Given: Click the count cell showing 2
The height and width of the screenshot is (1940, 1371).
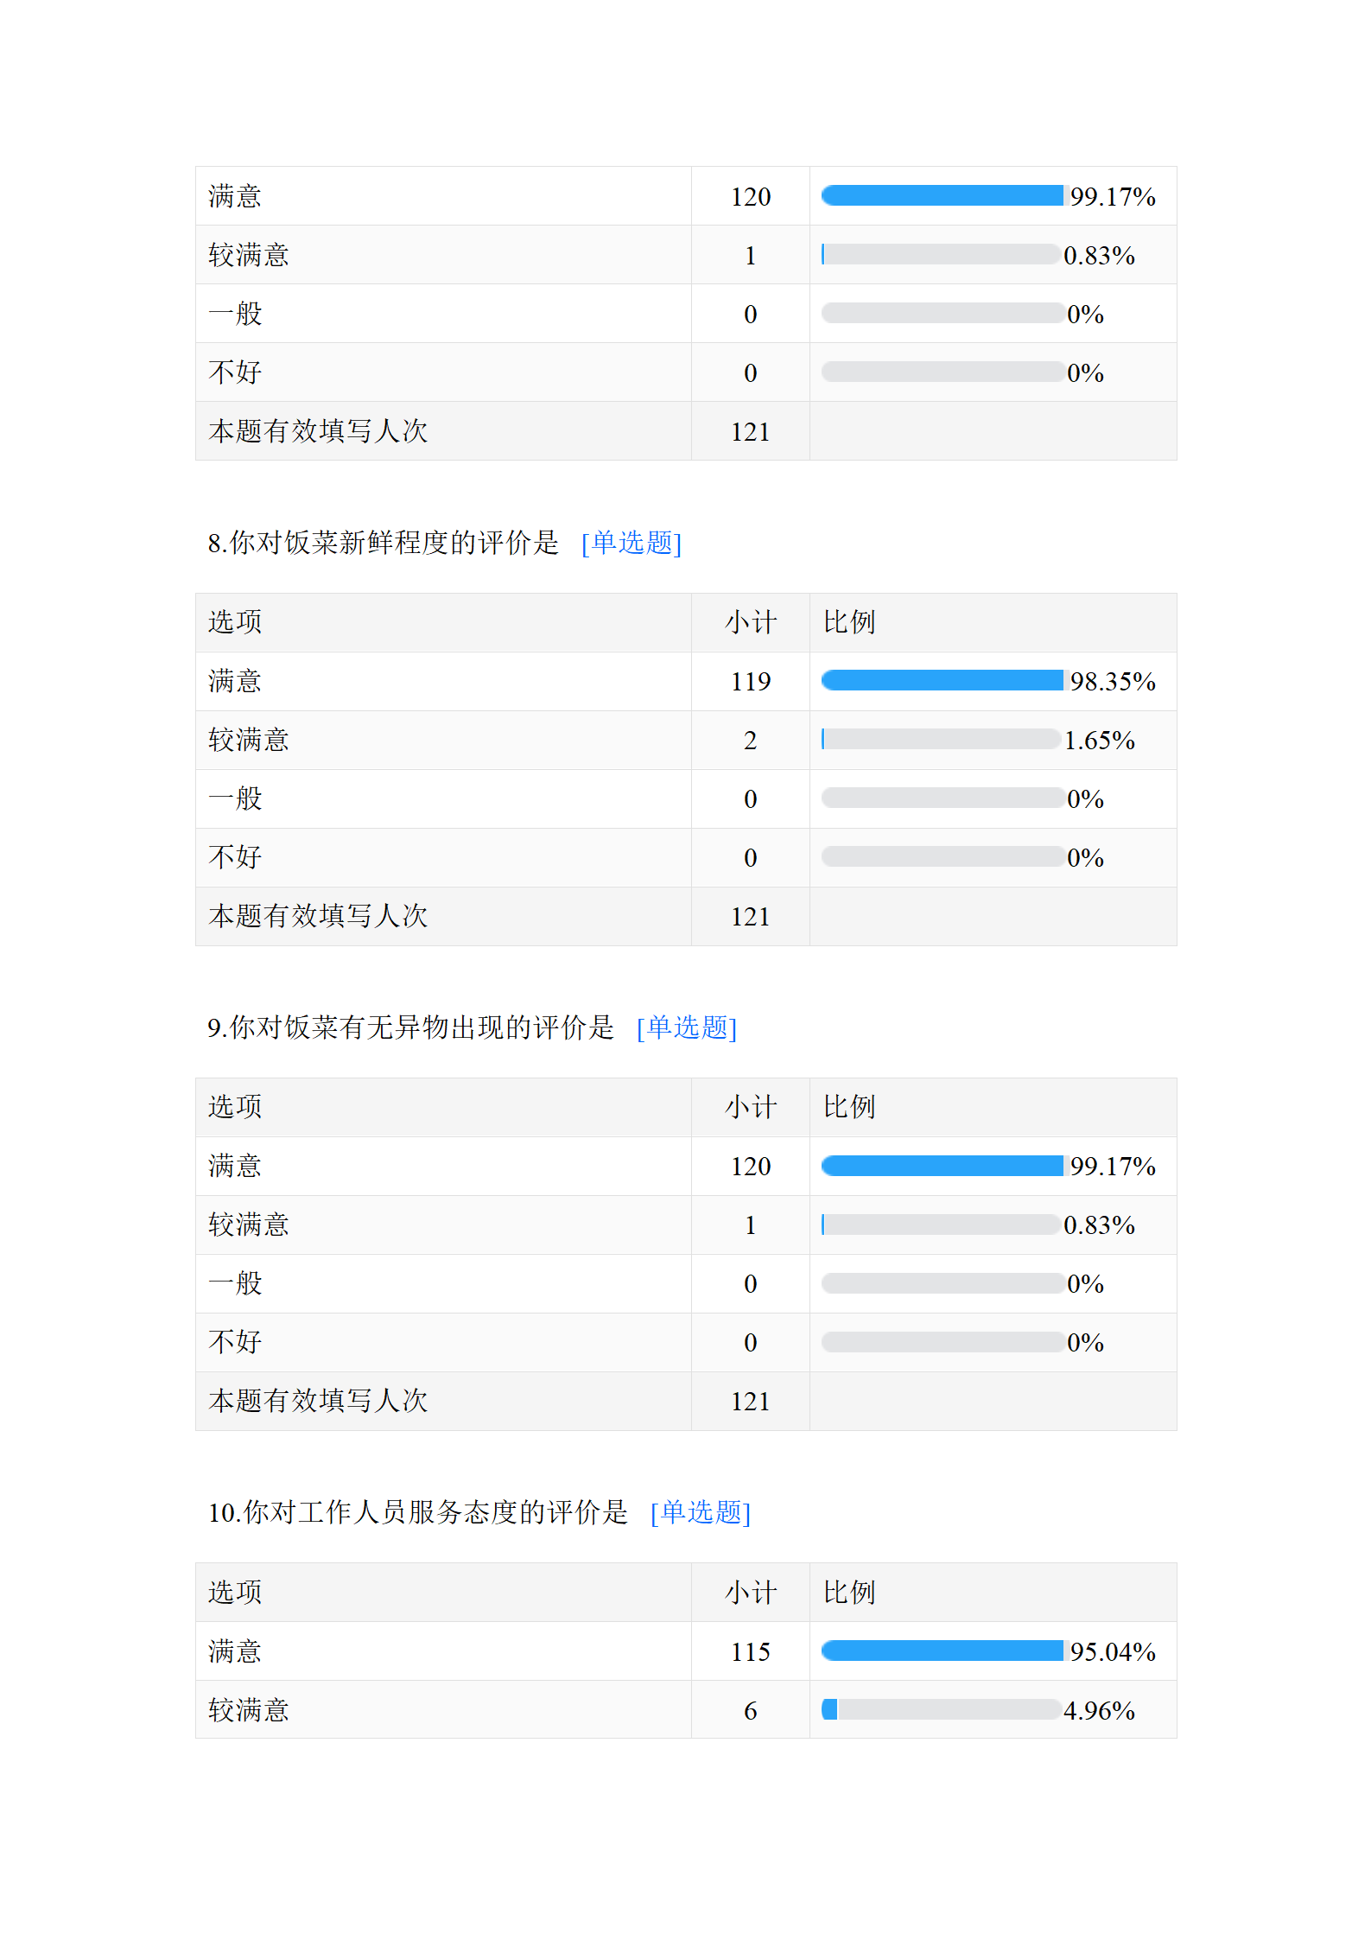Looking at the screenshot, I should [750, 741].
